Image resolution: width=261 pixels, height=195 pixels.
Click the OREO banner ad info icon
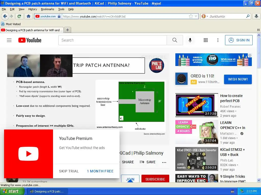pos(250,55)
